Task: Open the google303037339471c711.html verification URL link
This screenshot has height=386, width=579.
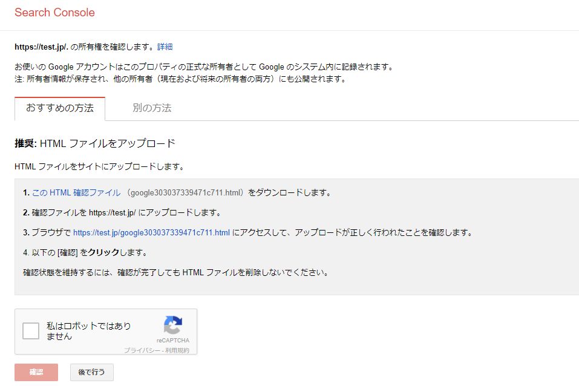Action: 151,233
